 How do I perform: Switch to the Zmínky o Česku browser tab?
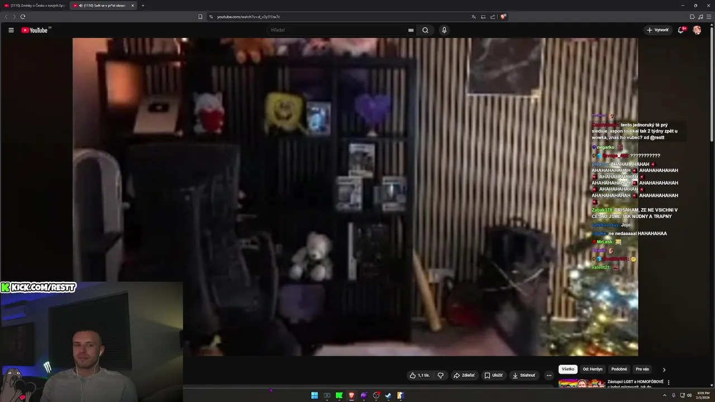click(x=34, y=6)
